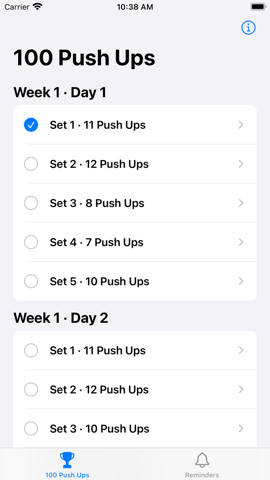Image resolution: width=270 pixels, height=480 pixels.
Task: Tap the 100 Push Ups title
Action: click(84, 58)
